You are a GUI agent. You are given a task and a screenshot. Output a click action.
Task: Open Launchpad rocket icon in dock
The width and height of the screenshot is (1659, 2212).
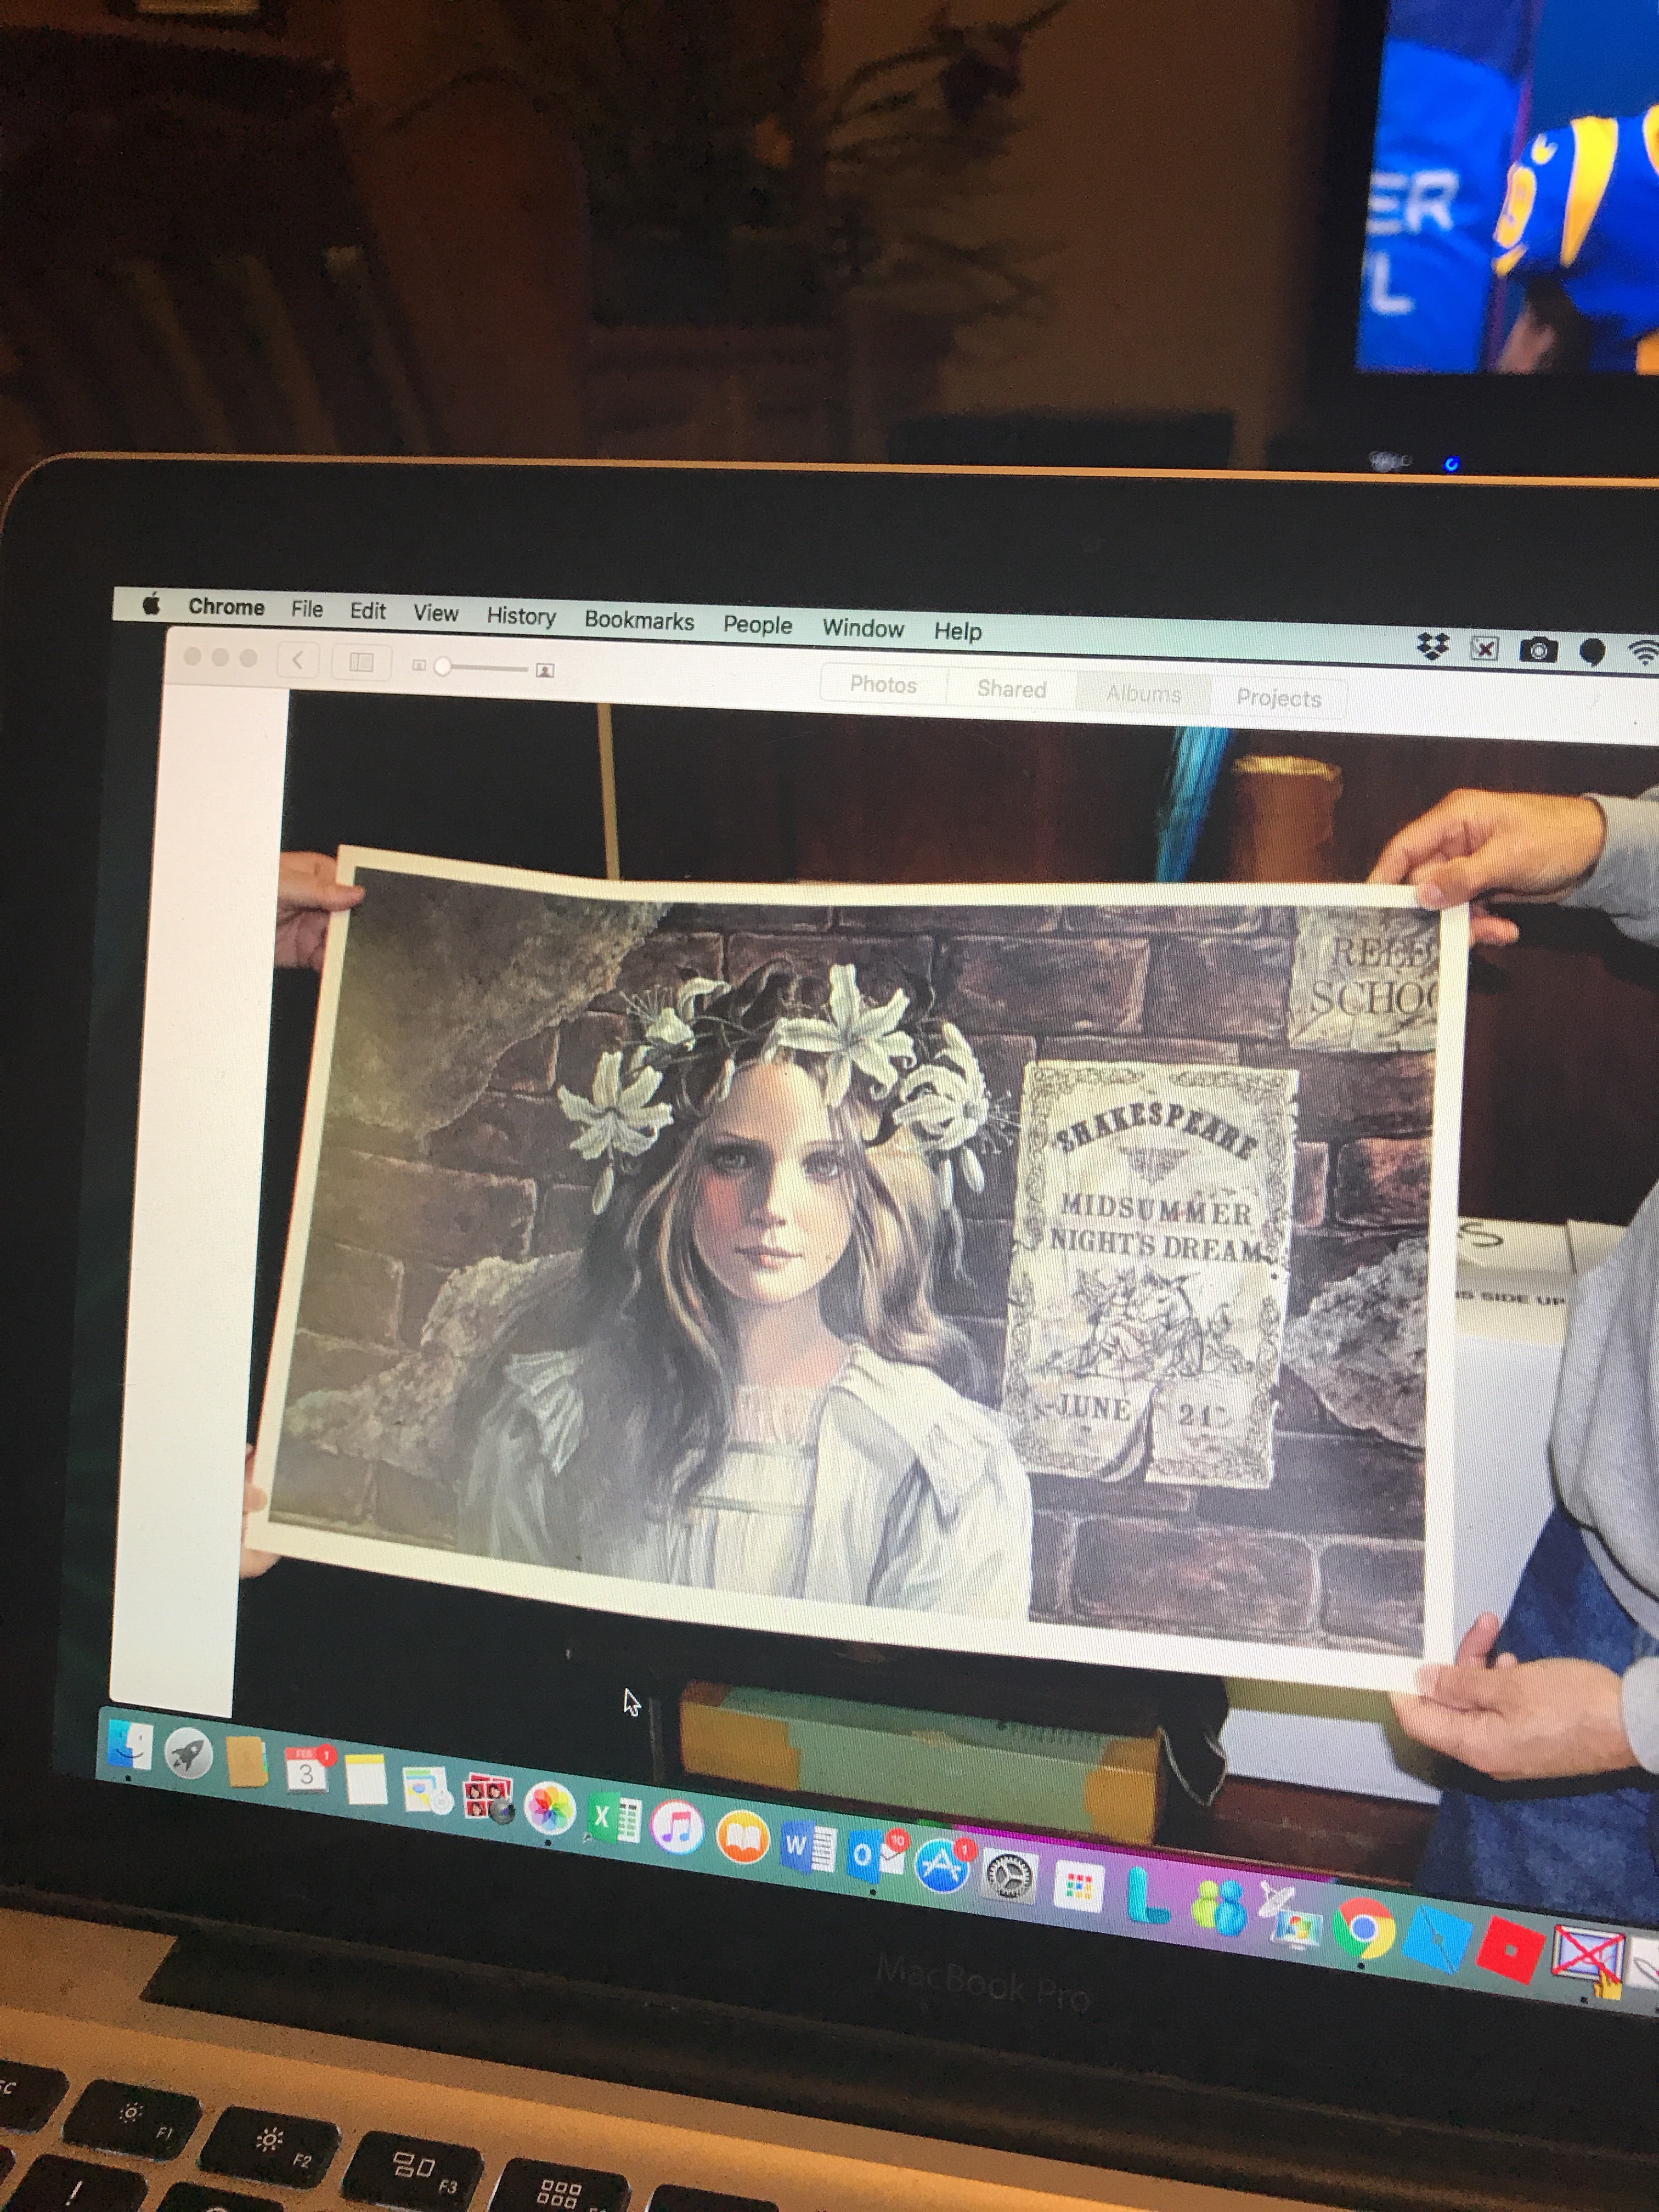(188, 1754)
